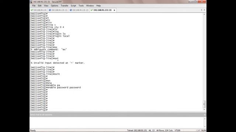The height and width of the screenshot is (132, 236).
Task: Open the View menu
Action: tap(46, 6)
